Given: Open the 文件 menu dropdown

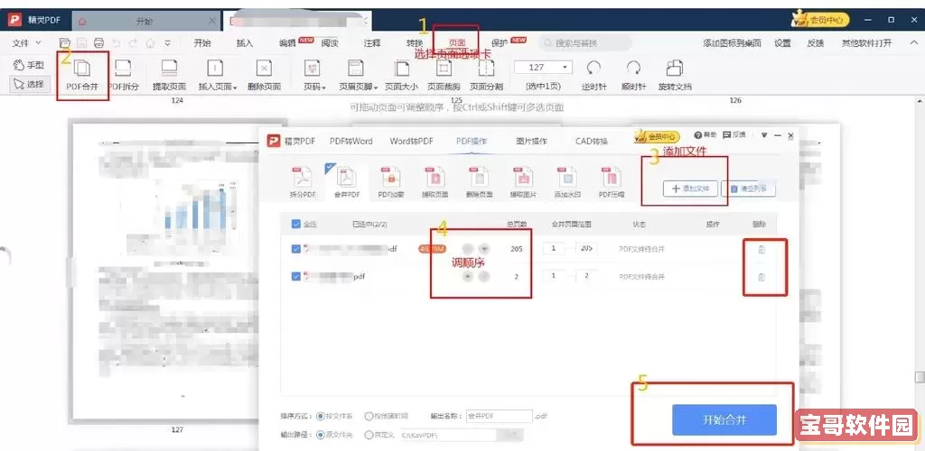Looking at the screenshot, I should [27, 43].
